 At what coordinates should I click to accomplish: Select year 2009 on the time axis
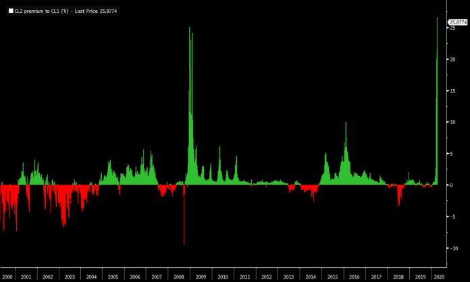coord(201,277)
